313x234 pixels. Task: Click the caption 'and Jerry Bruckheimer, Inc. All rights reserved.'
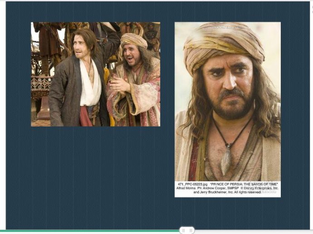point(227,192)
